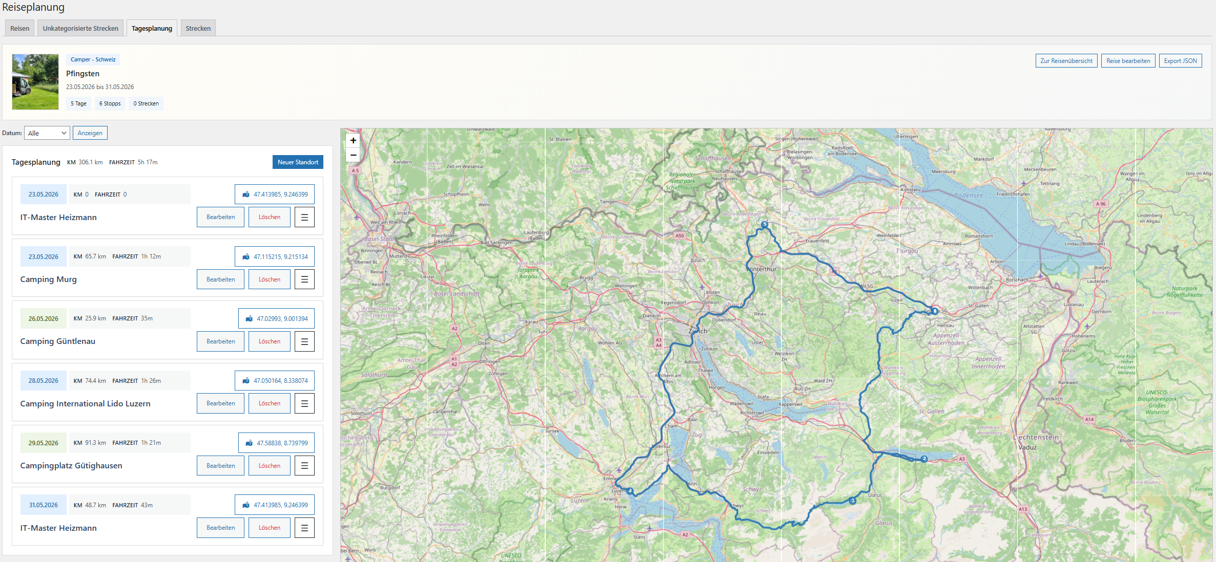Click the Neuer Standort button

coord(298,162)
